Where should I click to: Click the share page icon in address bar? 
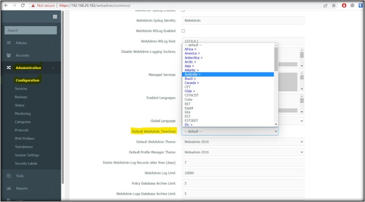(x=325, y=5)
